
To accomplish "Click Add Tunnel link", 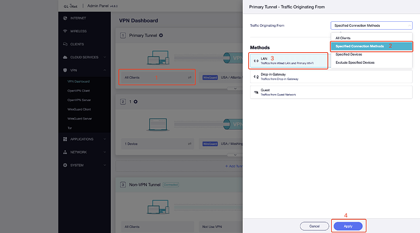I will 234,166.
